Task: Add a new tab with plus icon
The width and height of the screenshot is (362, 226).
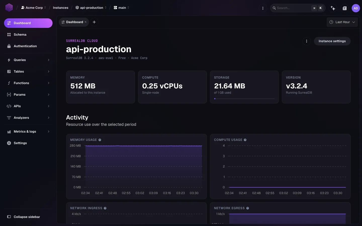Action: (x=94, y=22)
